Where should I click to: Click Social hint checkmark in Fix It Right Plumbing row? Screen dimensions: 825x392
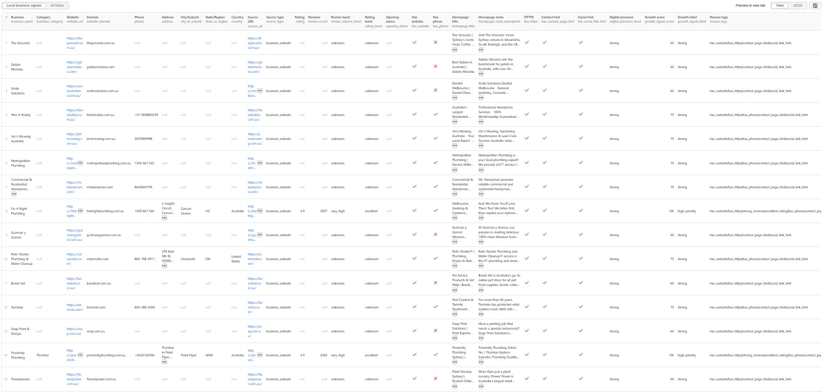581,210
